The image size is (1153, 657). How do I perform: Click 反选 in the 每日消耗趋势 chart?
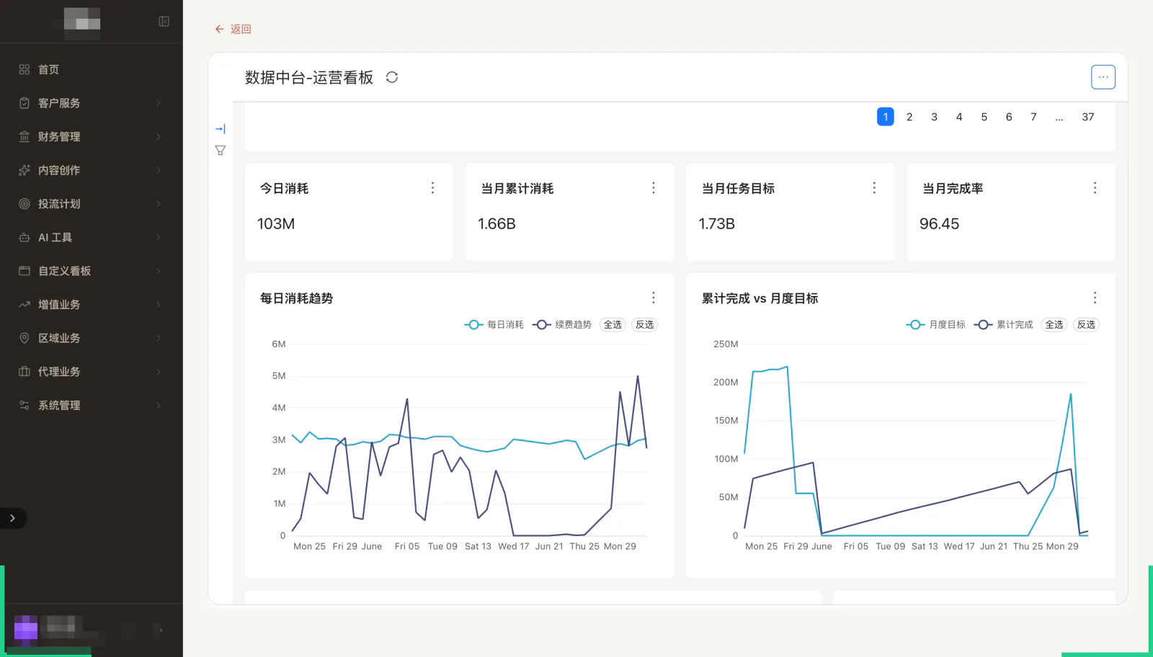645,325
